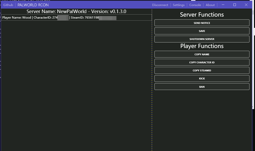Screen dimensions: 255x151
Task: Click the SAVE server button
Action: (202, 31)
